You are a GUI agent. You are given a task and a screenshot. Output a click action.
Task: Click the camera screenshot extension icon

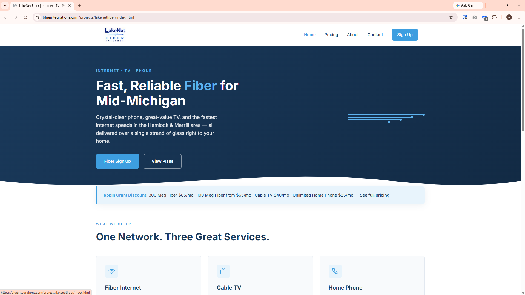[x=475, y=17]
